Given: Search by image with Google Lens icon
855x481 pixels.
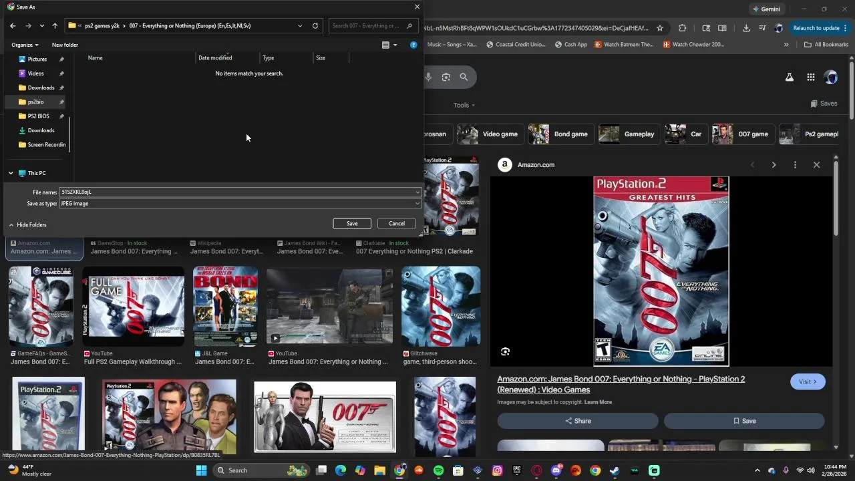Looking at the screenshot, I should (446, 77).
